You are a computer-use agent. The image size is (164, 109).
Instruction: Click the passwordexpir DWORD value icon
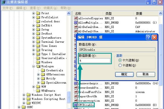click(76, 83)
